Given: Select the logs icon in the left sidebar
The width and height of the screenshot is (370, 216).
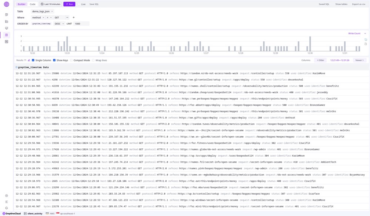Looking at the screenshot, I should [6, 35].
